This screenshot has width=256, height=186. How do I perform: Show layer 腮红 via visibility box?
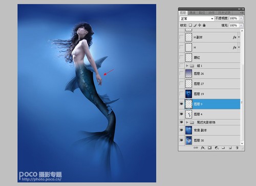(181, 57)
